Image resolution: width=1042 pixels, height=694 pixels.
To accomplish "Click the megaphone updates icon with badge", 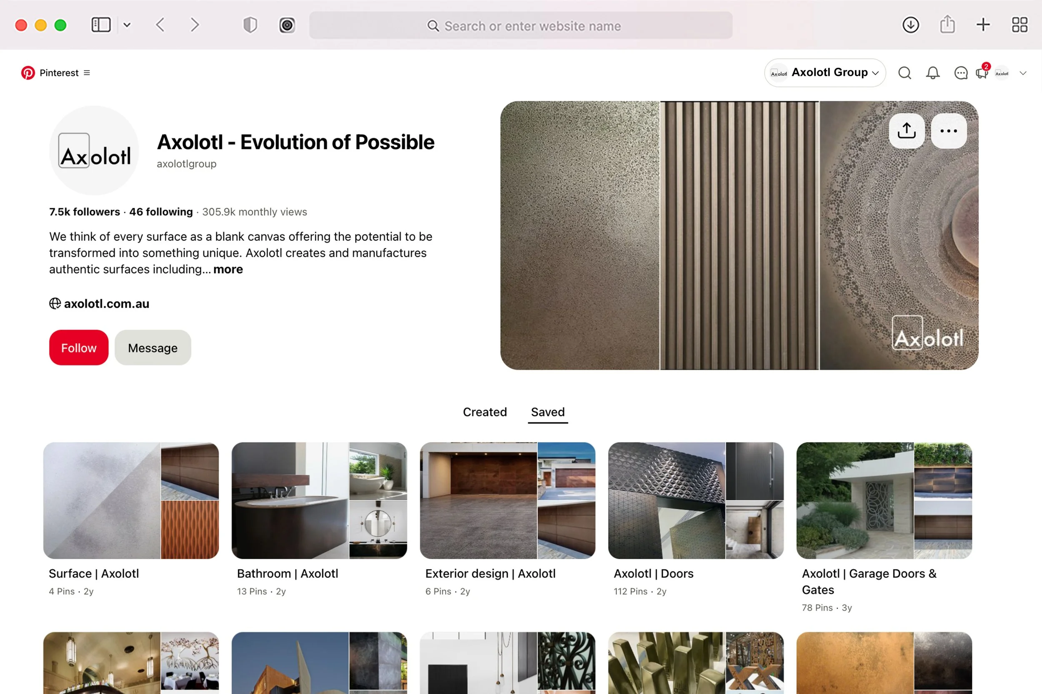I will pos(982,72).
